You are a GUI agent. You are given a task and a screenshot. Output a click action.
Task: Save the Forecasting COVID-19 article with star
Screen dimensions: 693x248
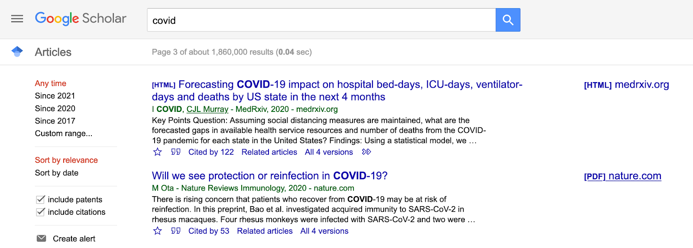coord(158,152)
